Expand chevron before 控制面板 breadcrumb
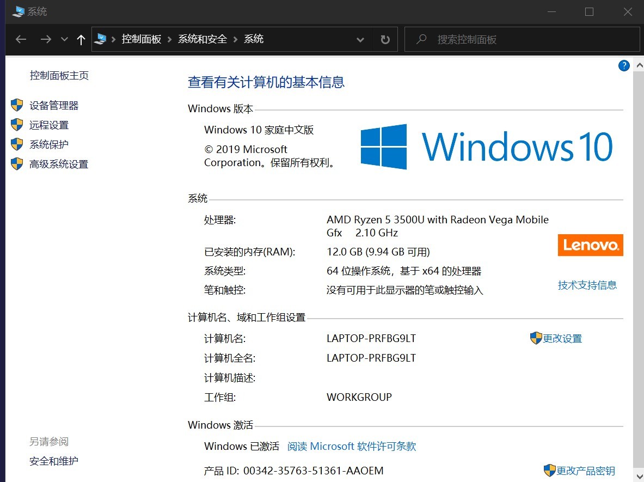This screenshot has height=482, width=644. (113, 39)
